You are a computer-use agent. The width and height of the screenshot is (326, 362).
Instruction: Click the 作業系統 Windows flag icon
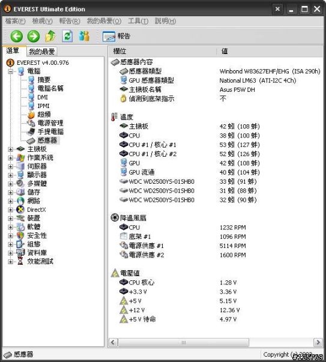(20, 158)
